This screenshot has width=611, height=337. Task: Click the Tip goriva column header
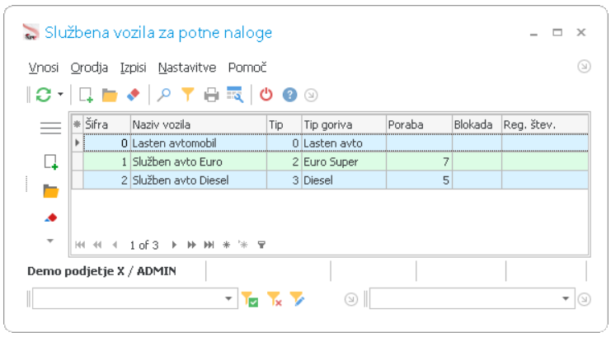[344, 124]
